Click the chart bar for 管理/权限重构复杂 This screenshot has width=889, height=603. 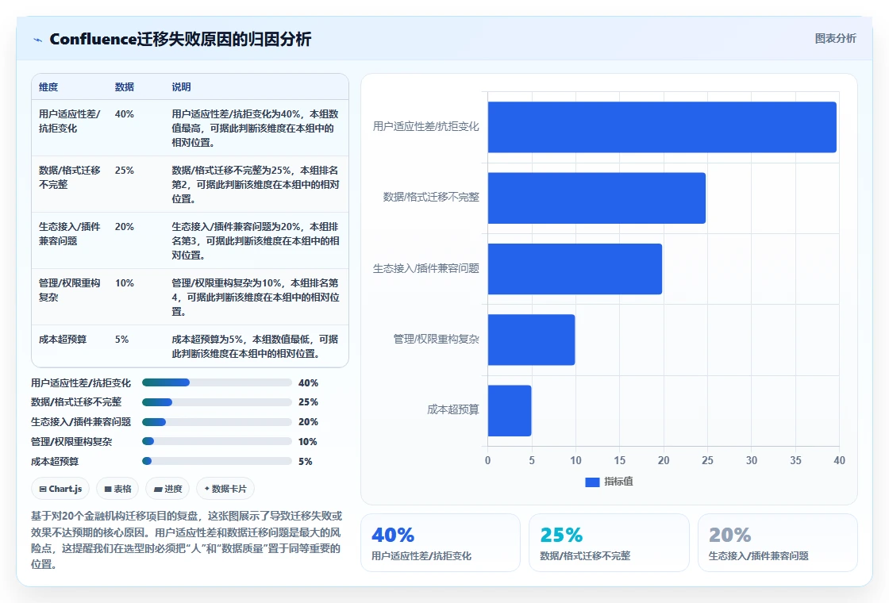coord(531,340)
